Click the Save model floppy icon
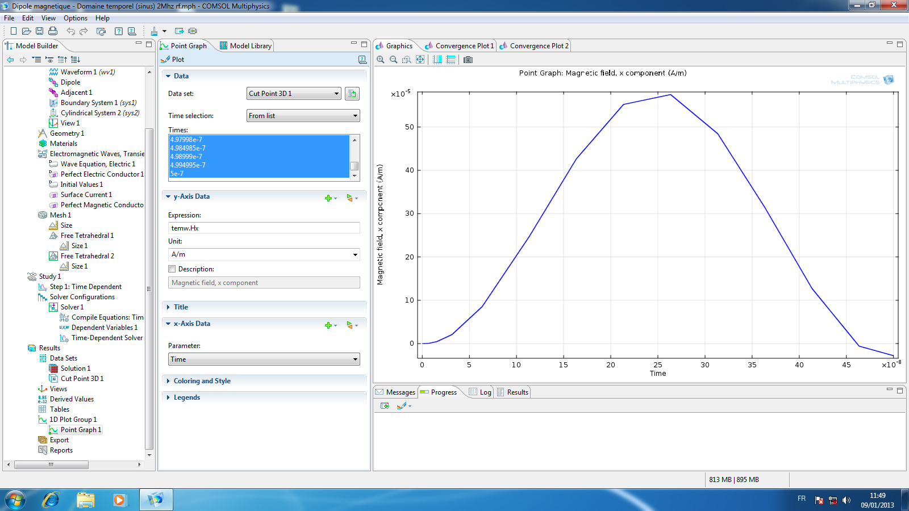The width and height of the screenshot is (909, 511). tap(39, 31)
